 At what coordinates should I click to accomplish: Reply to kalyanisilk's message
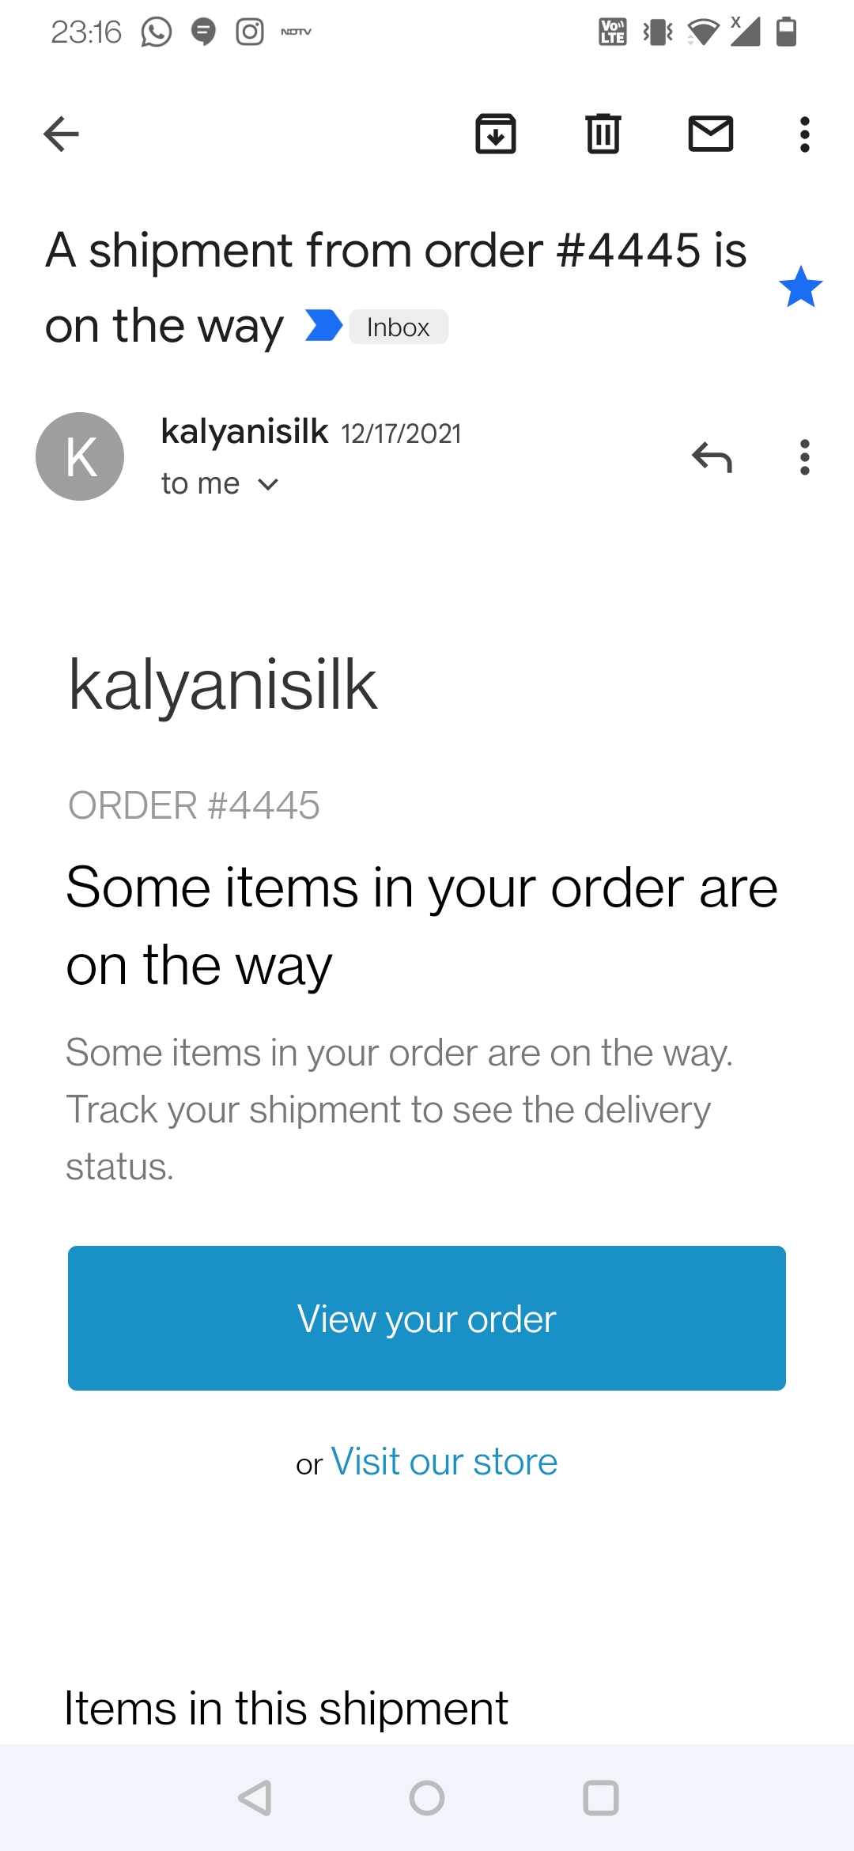pos(712,457)
